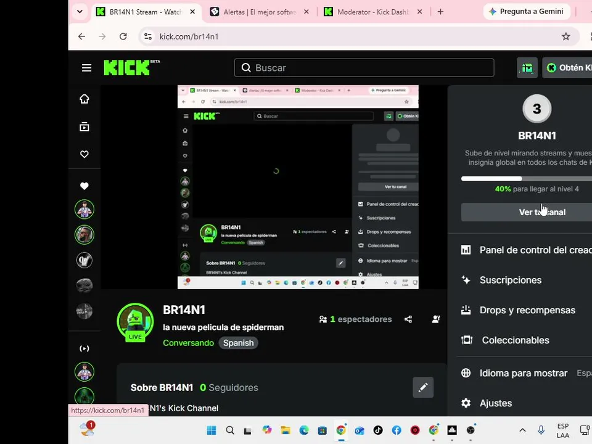Image resolution: width=592 pixels, height=444 pixels.
Task: Open Windows taskbar search
Action: 230,430
